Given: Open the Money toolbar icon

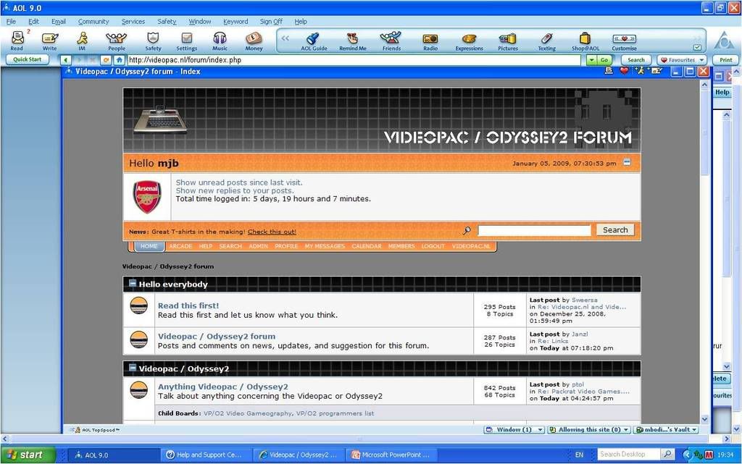Looking at the screenshot, I should pos(254,41).
